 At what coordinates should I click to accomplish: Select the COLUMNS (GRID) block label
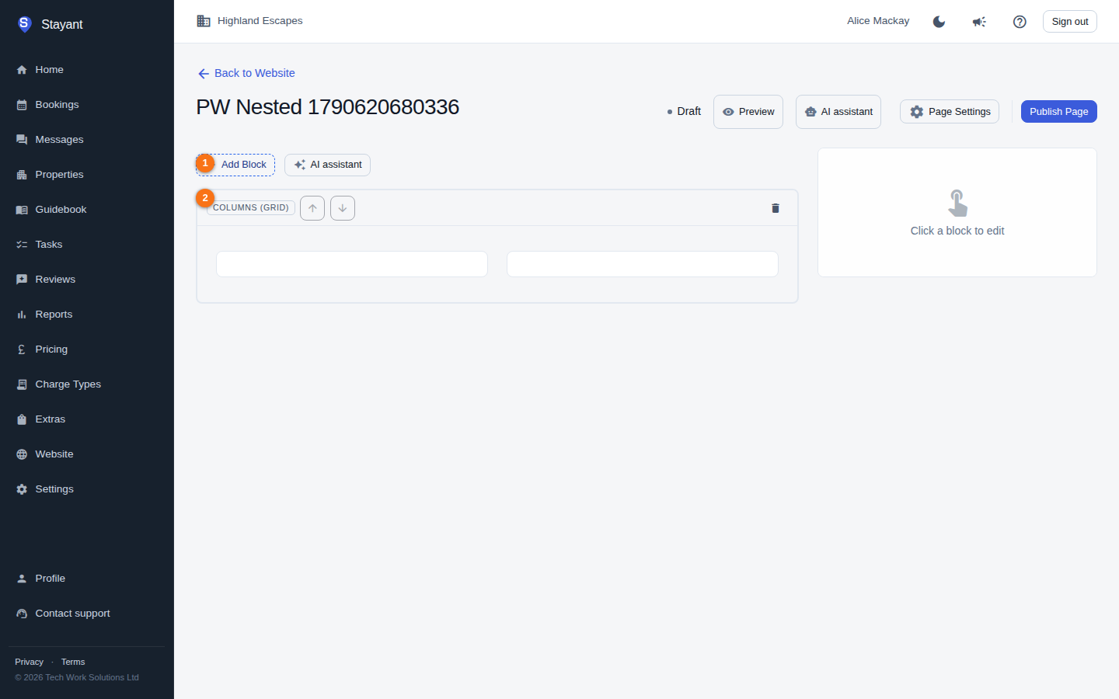(x=251, y=208)
